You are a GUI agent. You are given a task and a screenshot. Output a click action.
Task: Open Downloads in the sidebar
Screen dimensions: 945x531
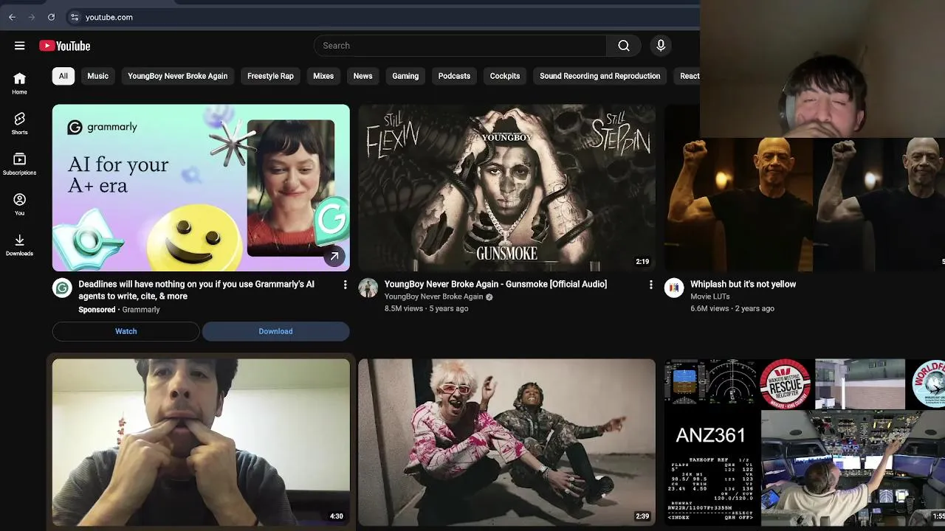(19, 245)
